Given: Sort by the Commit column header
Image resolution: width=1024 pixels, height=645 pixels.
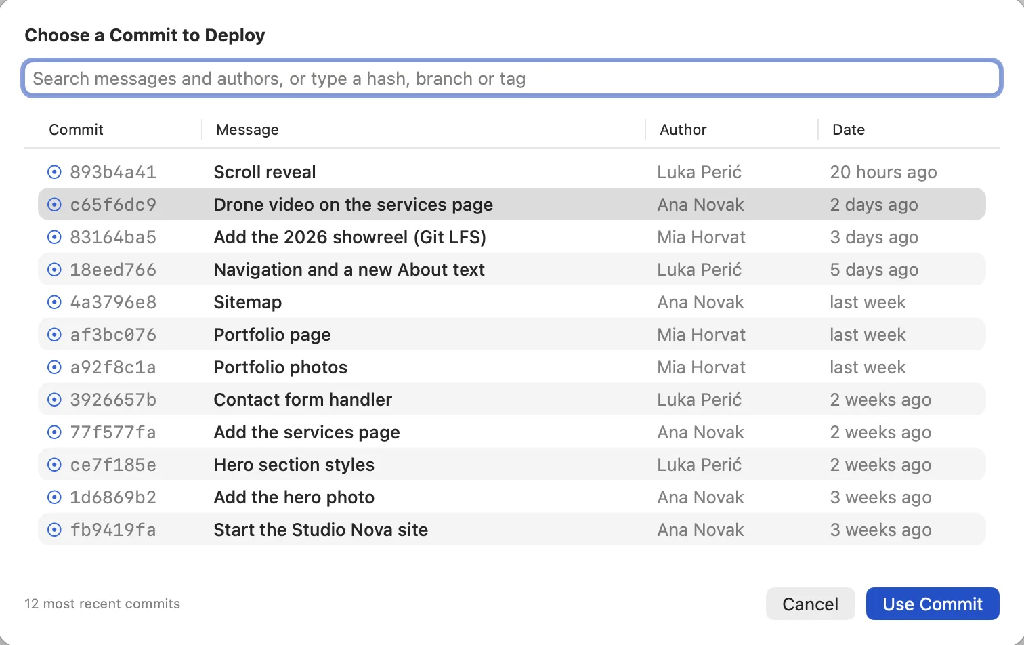Looking at the screenshot, I should click(76, 129).
